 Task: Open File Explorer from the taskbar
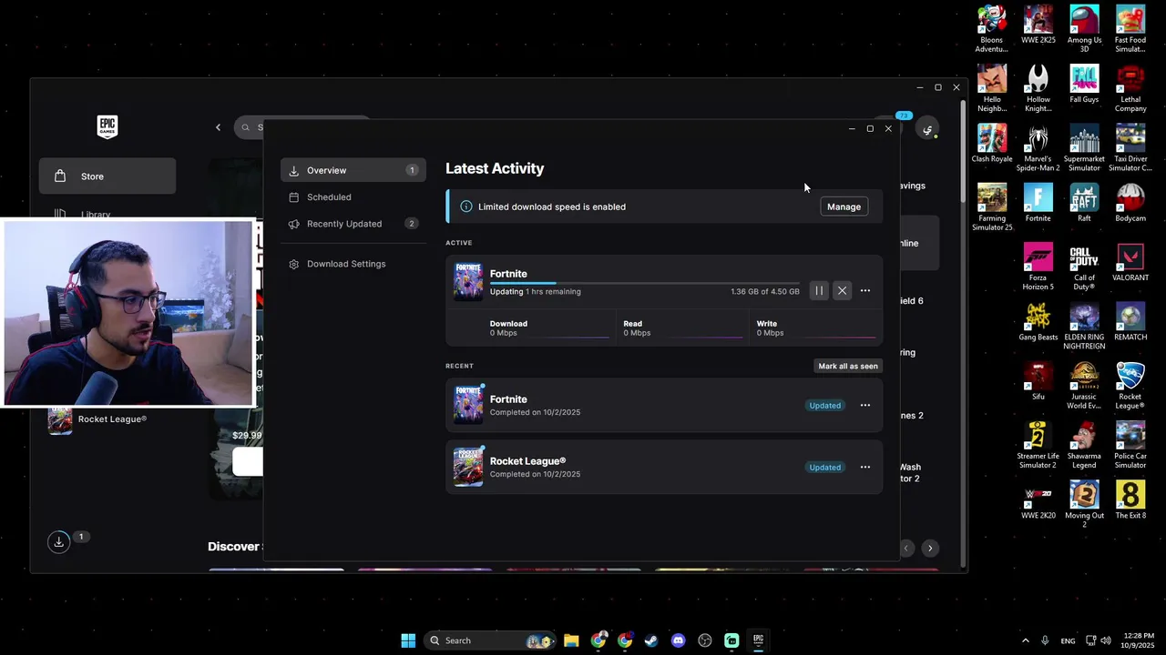tap(571, 640)
